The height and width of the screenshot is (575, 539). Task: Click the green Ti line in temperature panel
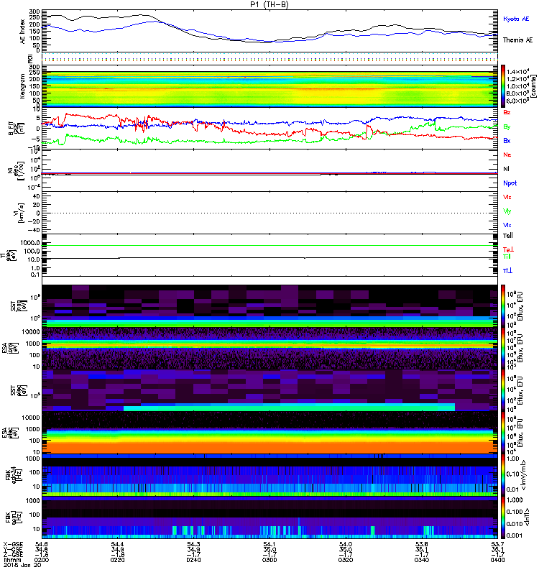coord(269,246)
